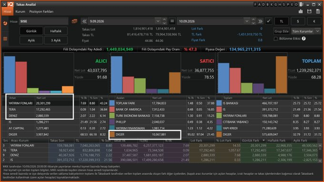Viewport: 324px width, 182px height.
Task: Click the date stepper beside 9.09.2026
Action: coord(164,21)
